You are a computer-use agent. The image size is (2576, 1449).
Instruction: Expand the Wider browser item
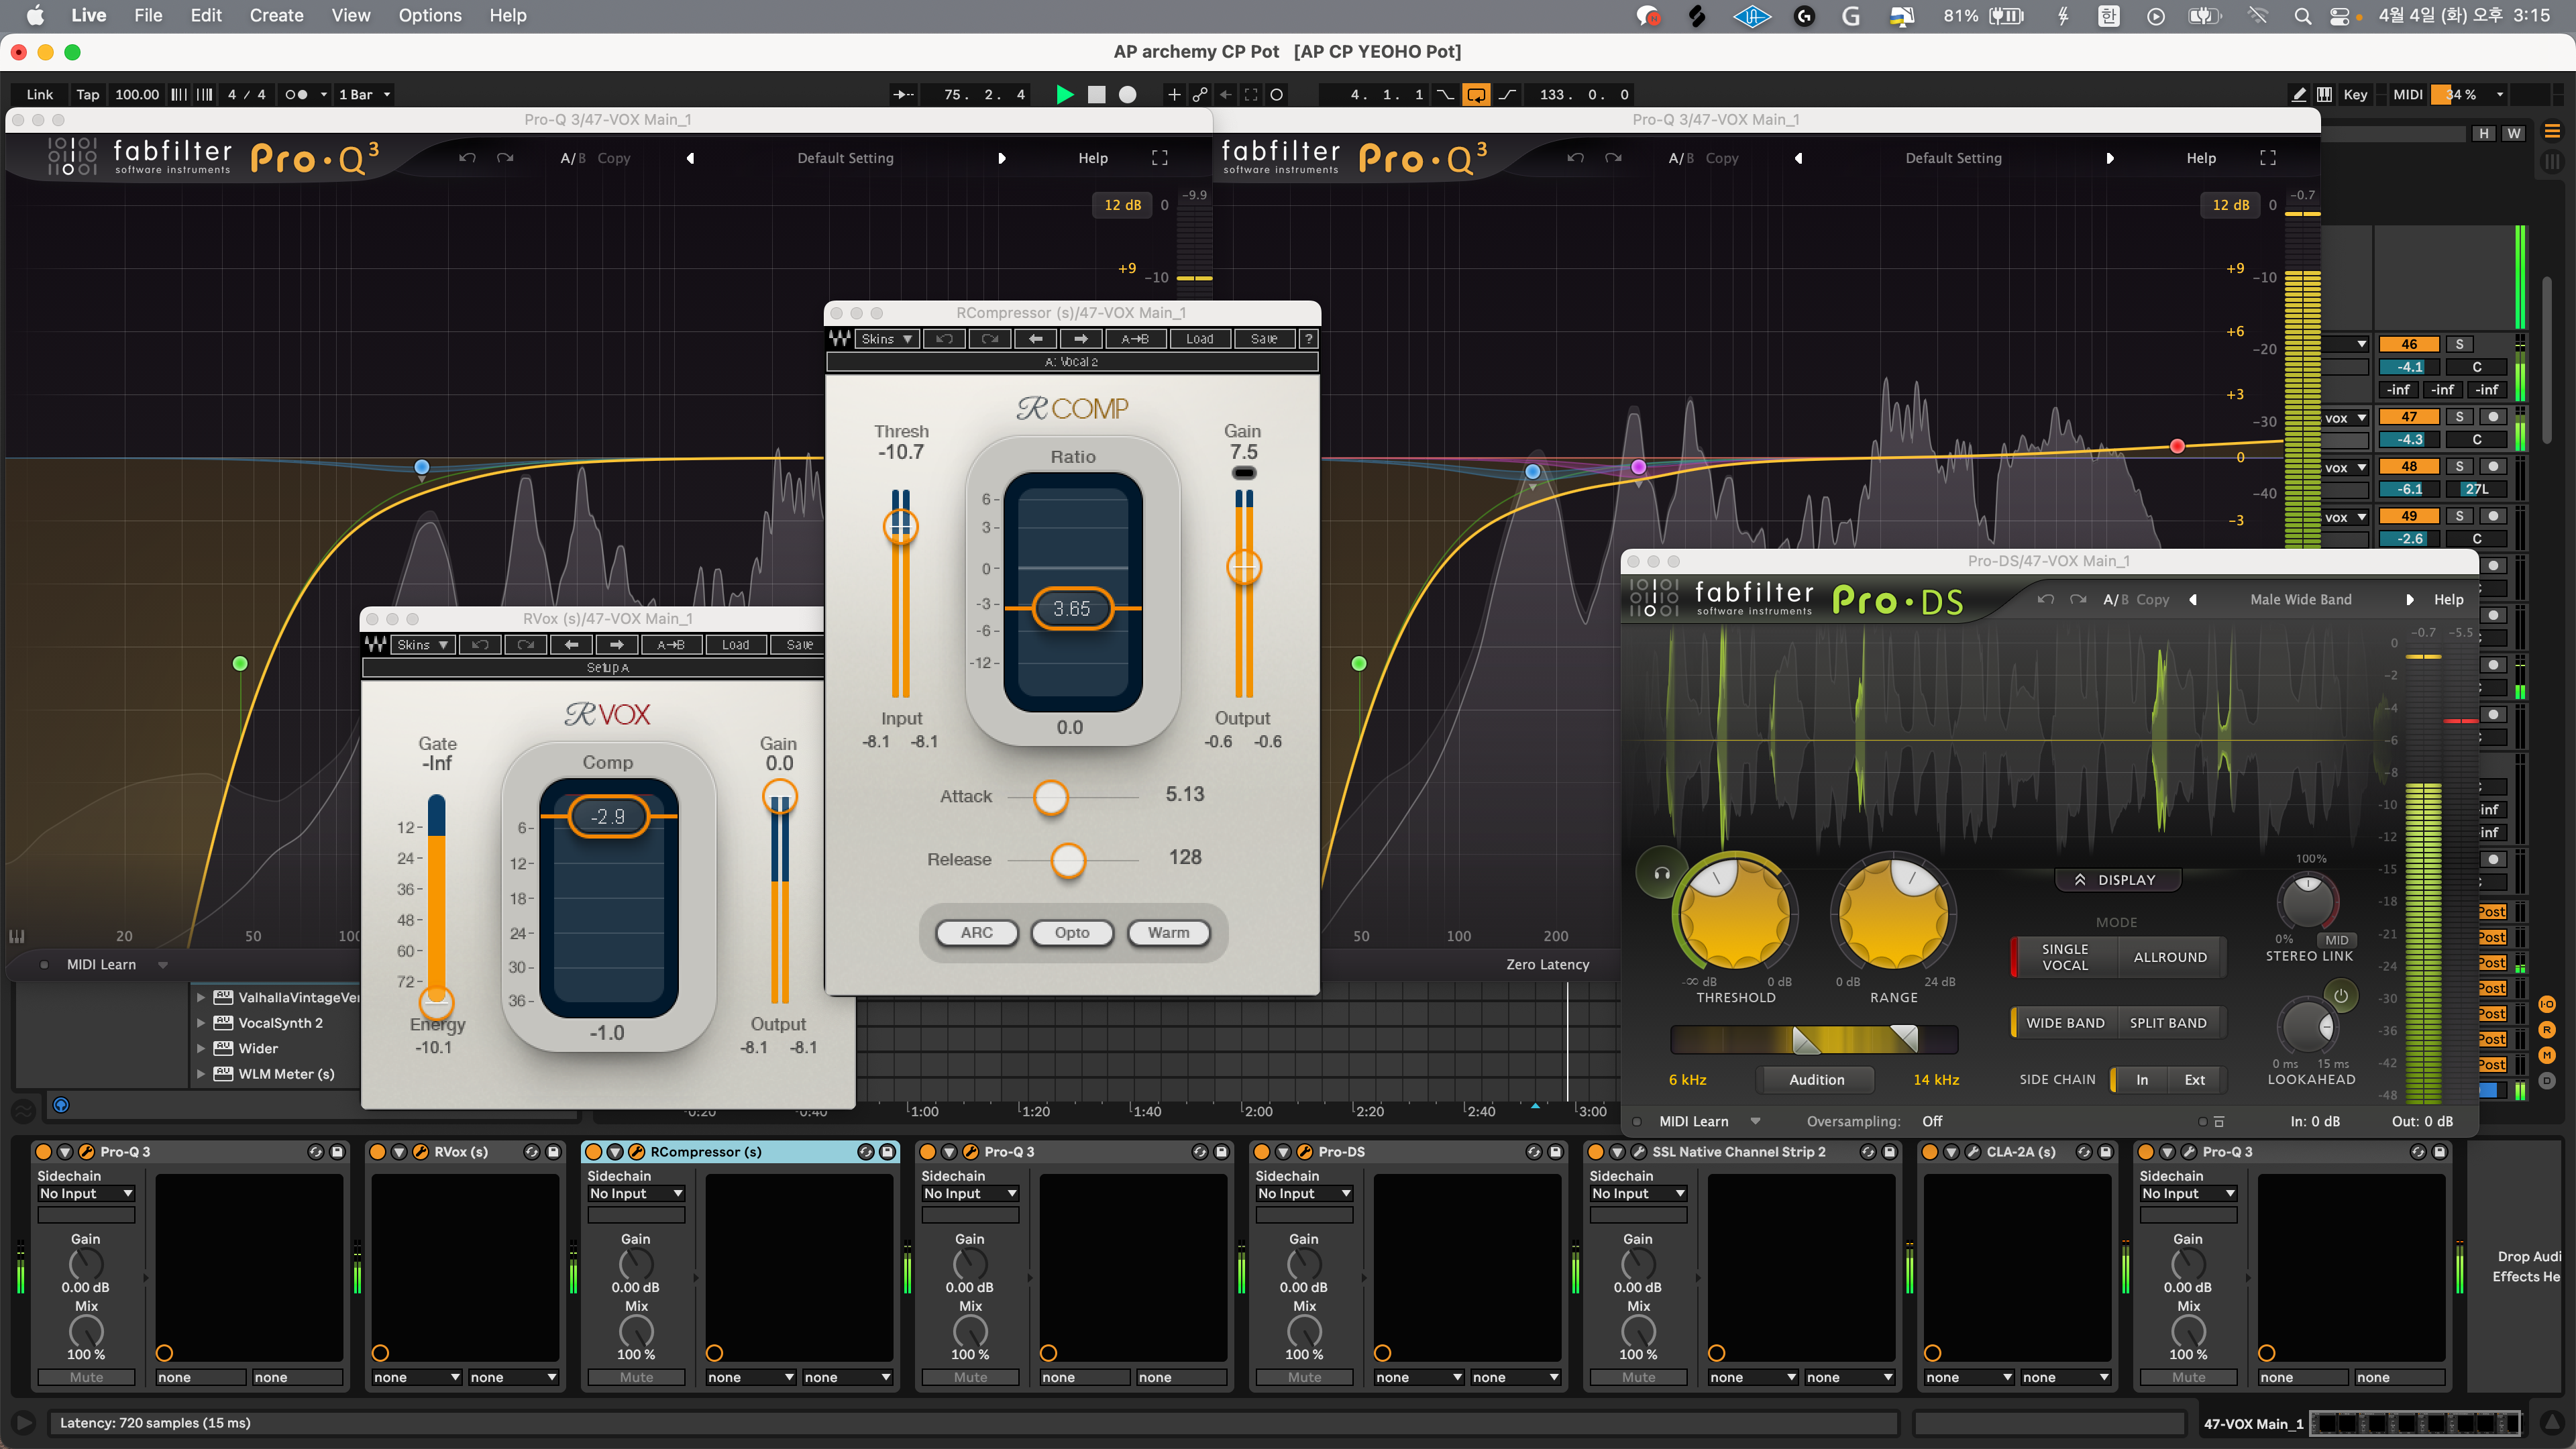201,1048
